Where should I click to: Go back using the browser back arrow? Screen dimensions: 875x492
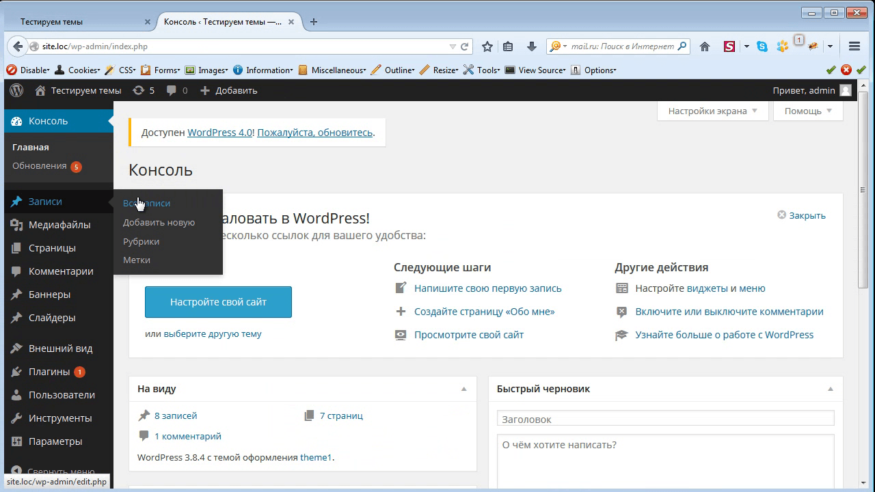click(x=17, y=46)
